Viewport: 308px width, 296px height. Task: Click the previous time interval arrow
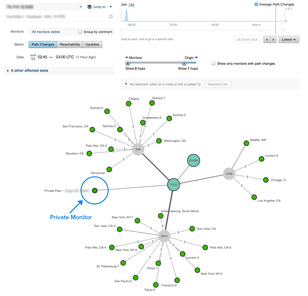click(x=267, y=39)
